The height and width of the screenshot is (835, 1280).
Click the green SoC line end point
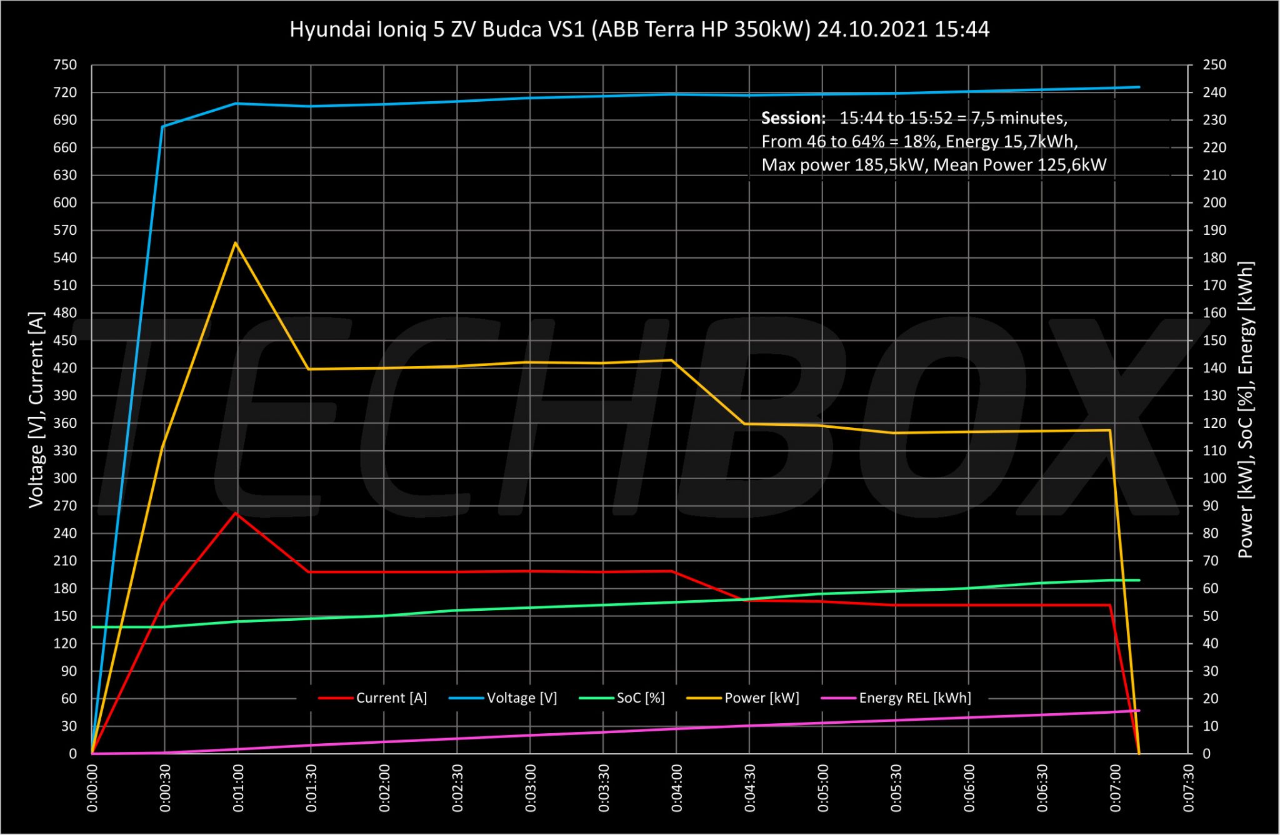(x=1139, y=580)
